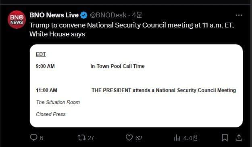Open the attached schedule image
The width and height of the screenshot is (252, 147).
click(136, 86)
